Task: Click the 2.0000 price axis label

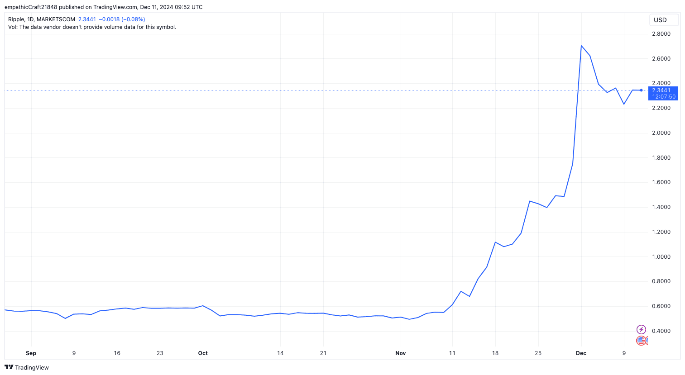Action: coord(661,133)
